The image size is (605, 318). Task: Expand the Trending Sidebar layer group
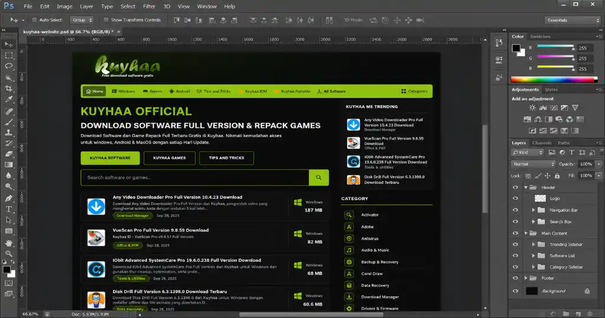pyautogui.click(x=534, y=244)
